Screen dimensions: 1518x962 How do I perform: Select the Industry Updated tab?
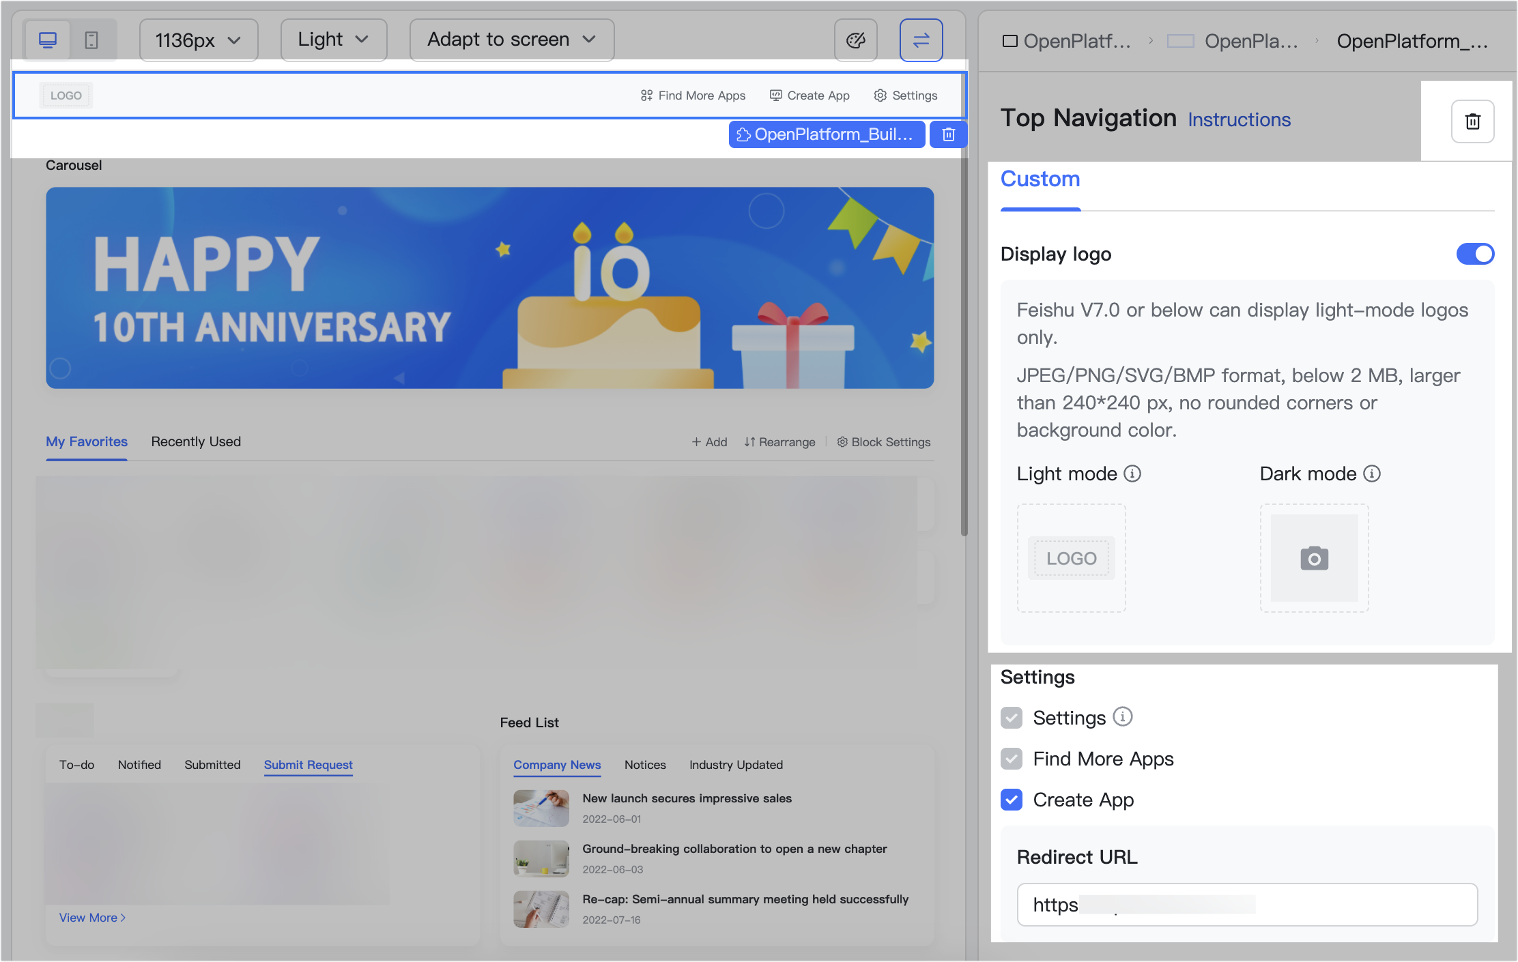click(x=736, y=765)
